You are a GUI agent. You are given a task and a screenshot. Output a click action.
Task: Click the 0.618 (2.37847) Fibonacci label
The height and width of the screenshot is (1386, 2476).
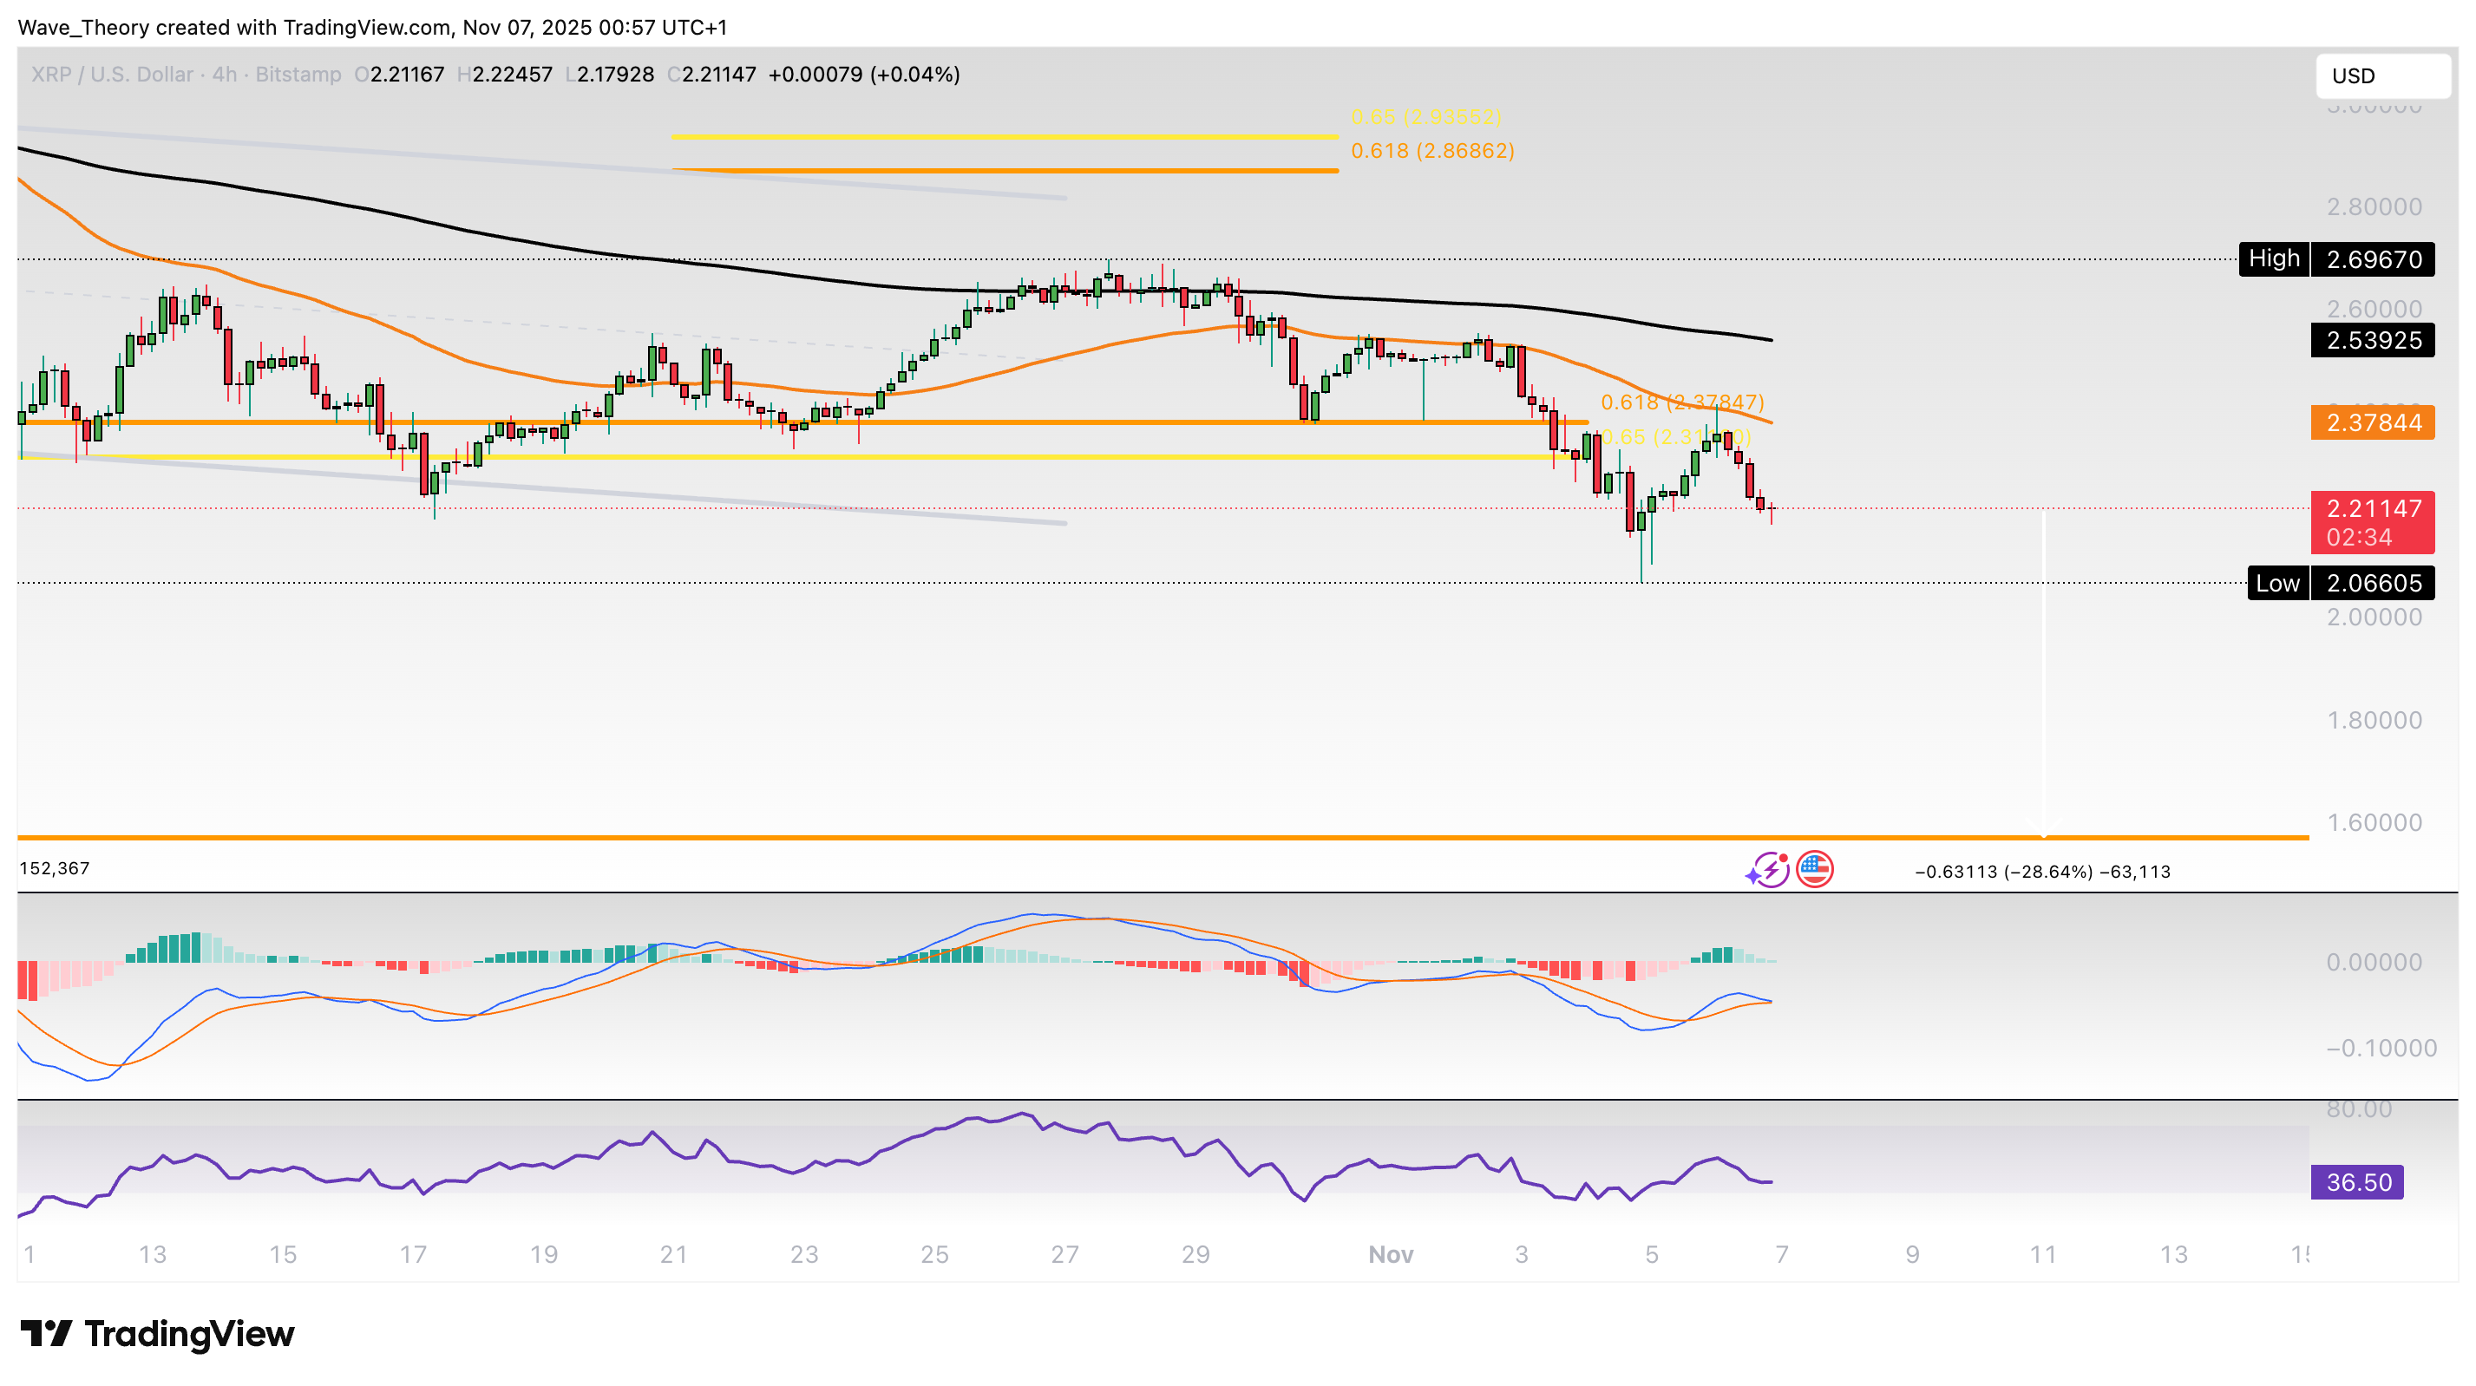tap(1681, 402)
